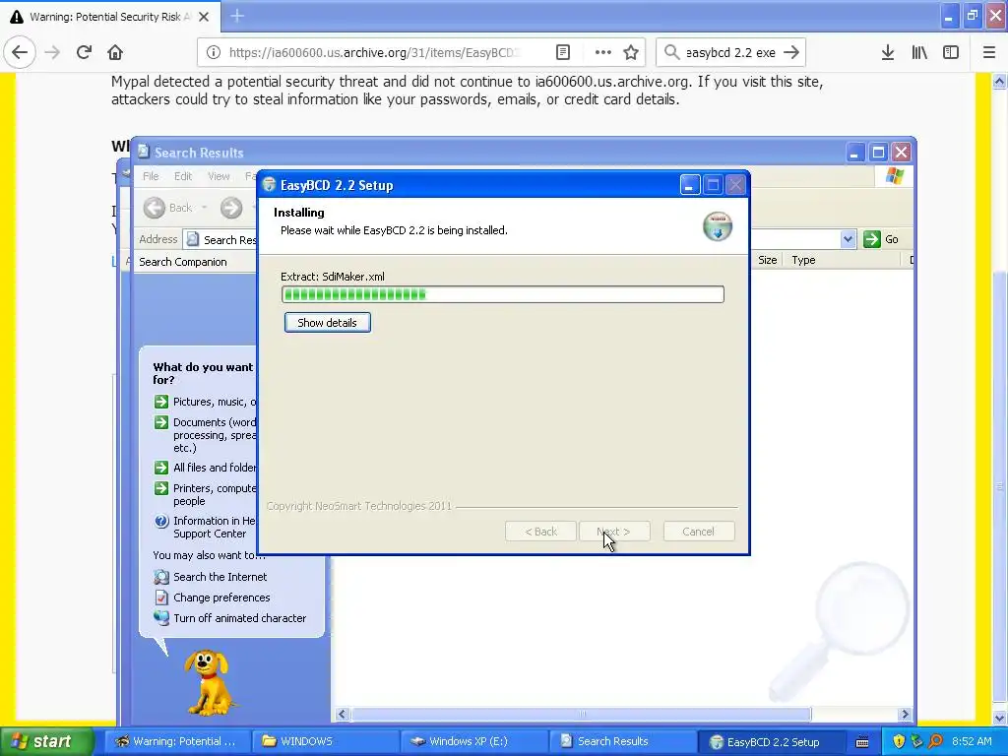Click horizontal scrollbar right arrow in Search Results
The width and height of the screenshot is (1008, 756).
click(x=906, y=715)
